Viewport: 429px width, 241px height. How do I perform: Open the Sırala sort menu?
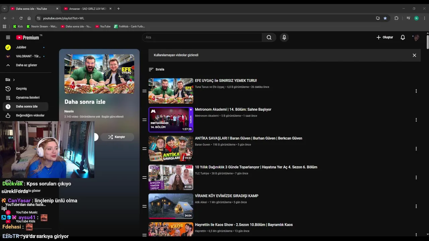[157, 69]
